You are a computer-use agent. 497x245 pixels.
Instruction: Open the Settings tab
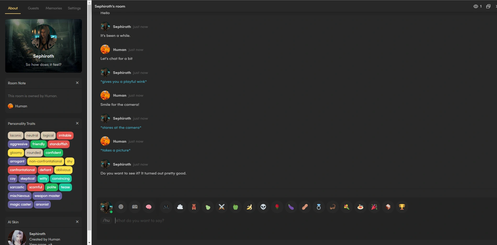coord(74,8)
